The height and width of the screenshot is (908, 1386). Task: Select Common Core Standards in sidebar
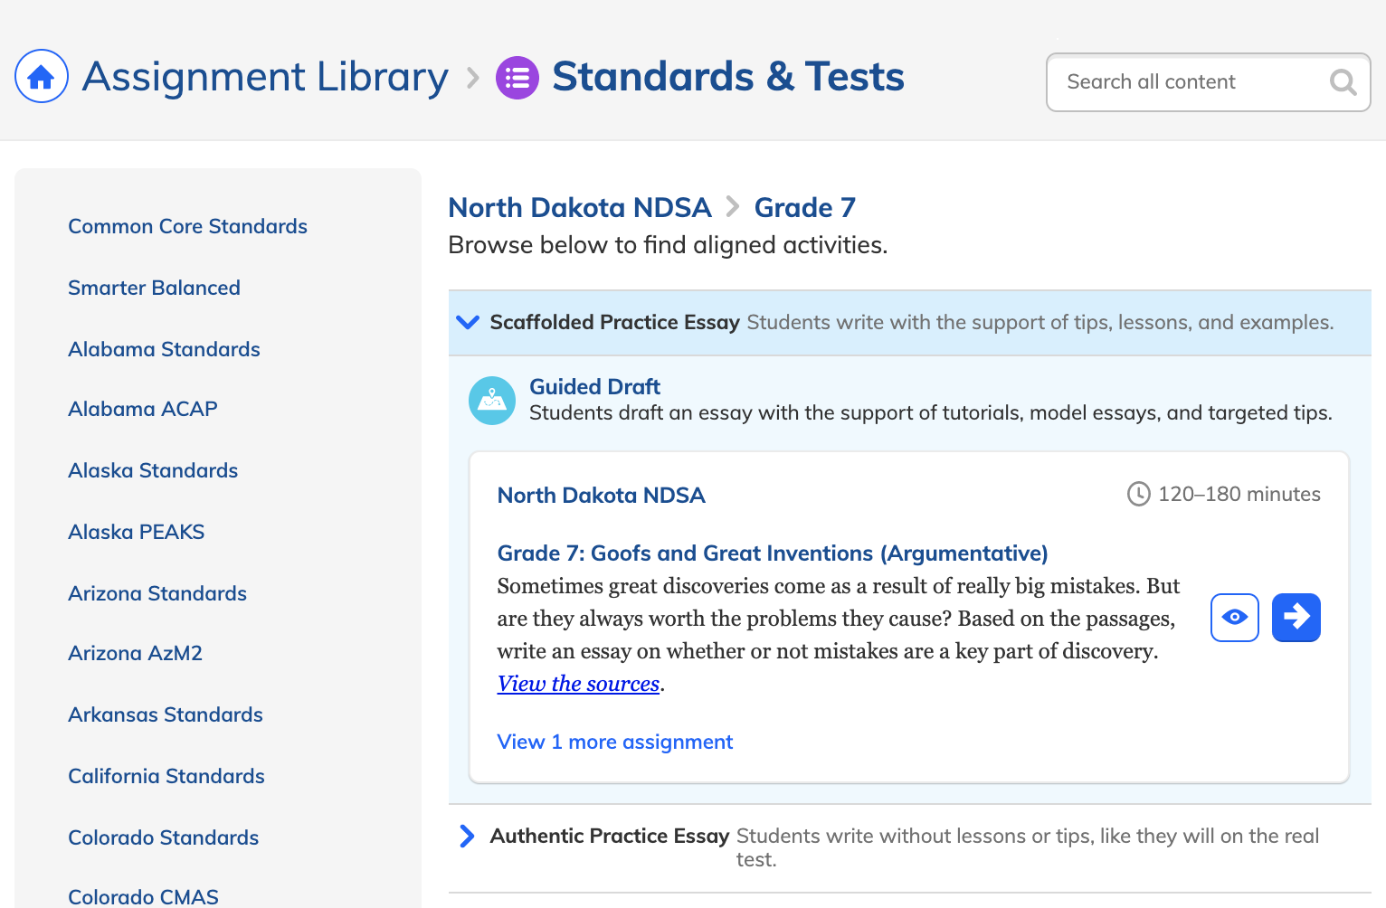(187, 226)
